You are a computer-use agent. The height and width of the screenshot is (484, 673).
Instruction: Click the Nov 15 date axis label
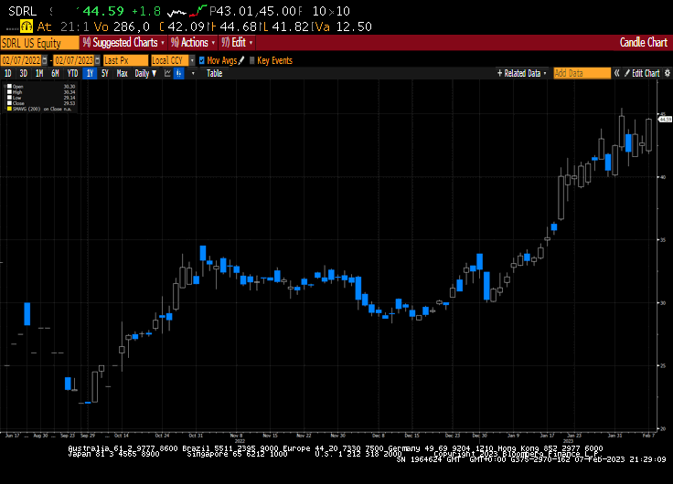pyautogui.click(x=270, y=436)
